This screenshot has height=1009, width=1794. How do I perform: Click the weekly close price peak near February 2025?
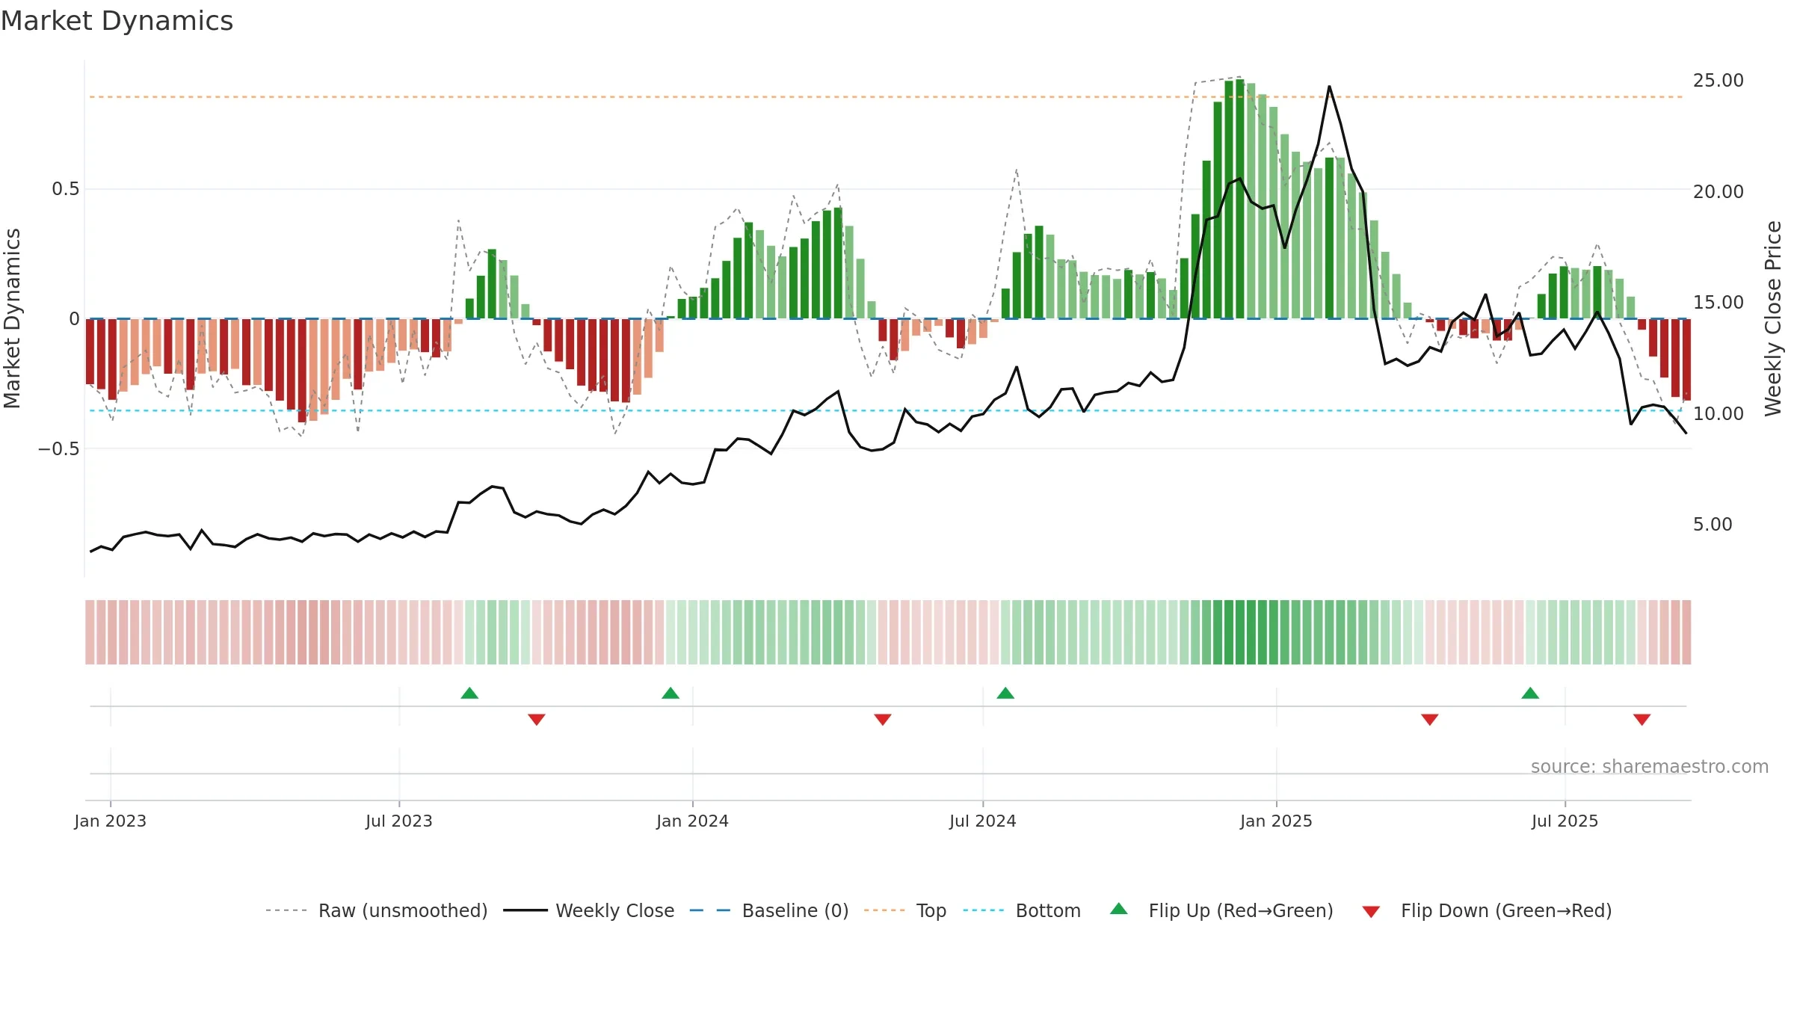(1329, 87)
